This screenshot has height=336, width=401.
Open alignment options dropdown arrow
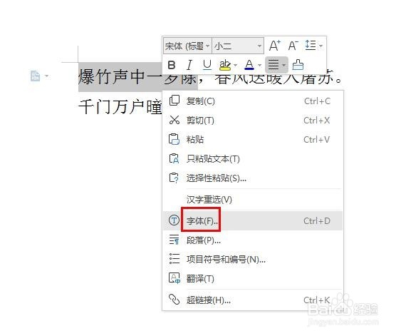tap(284, 65)
